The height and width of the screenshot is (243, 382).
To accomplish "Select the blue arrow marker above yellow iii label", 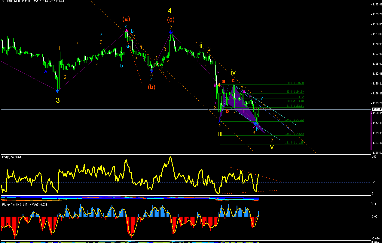I will (220, 120).
